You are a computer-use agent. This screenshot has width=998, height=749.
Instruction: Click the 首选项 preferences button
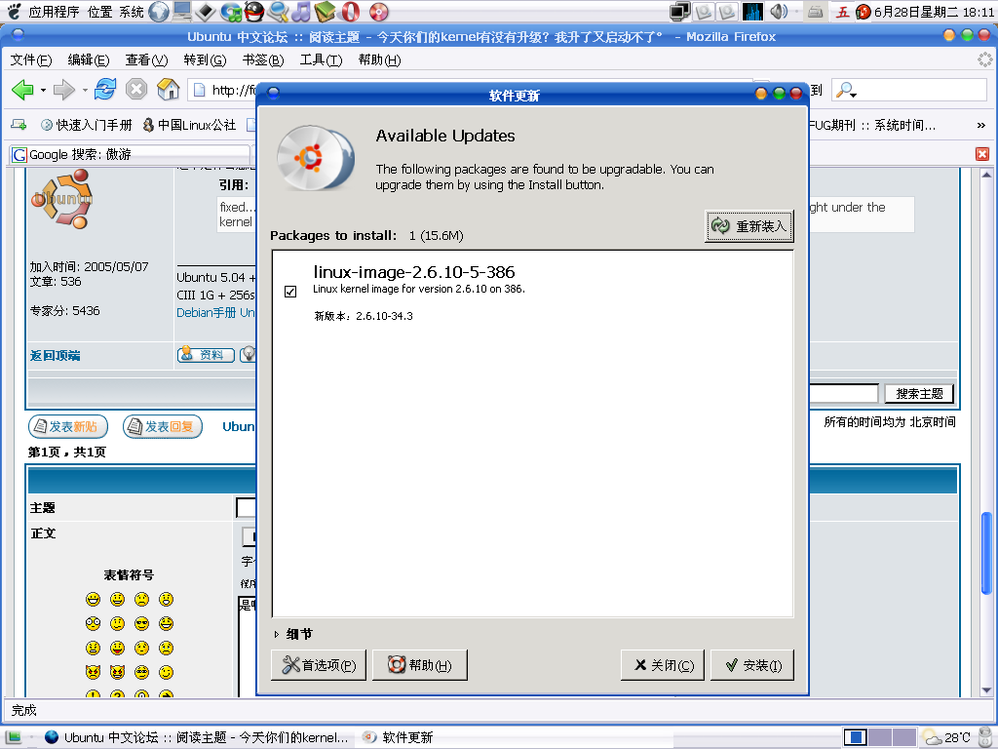tap(319, 665)
